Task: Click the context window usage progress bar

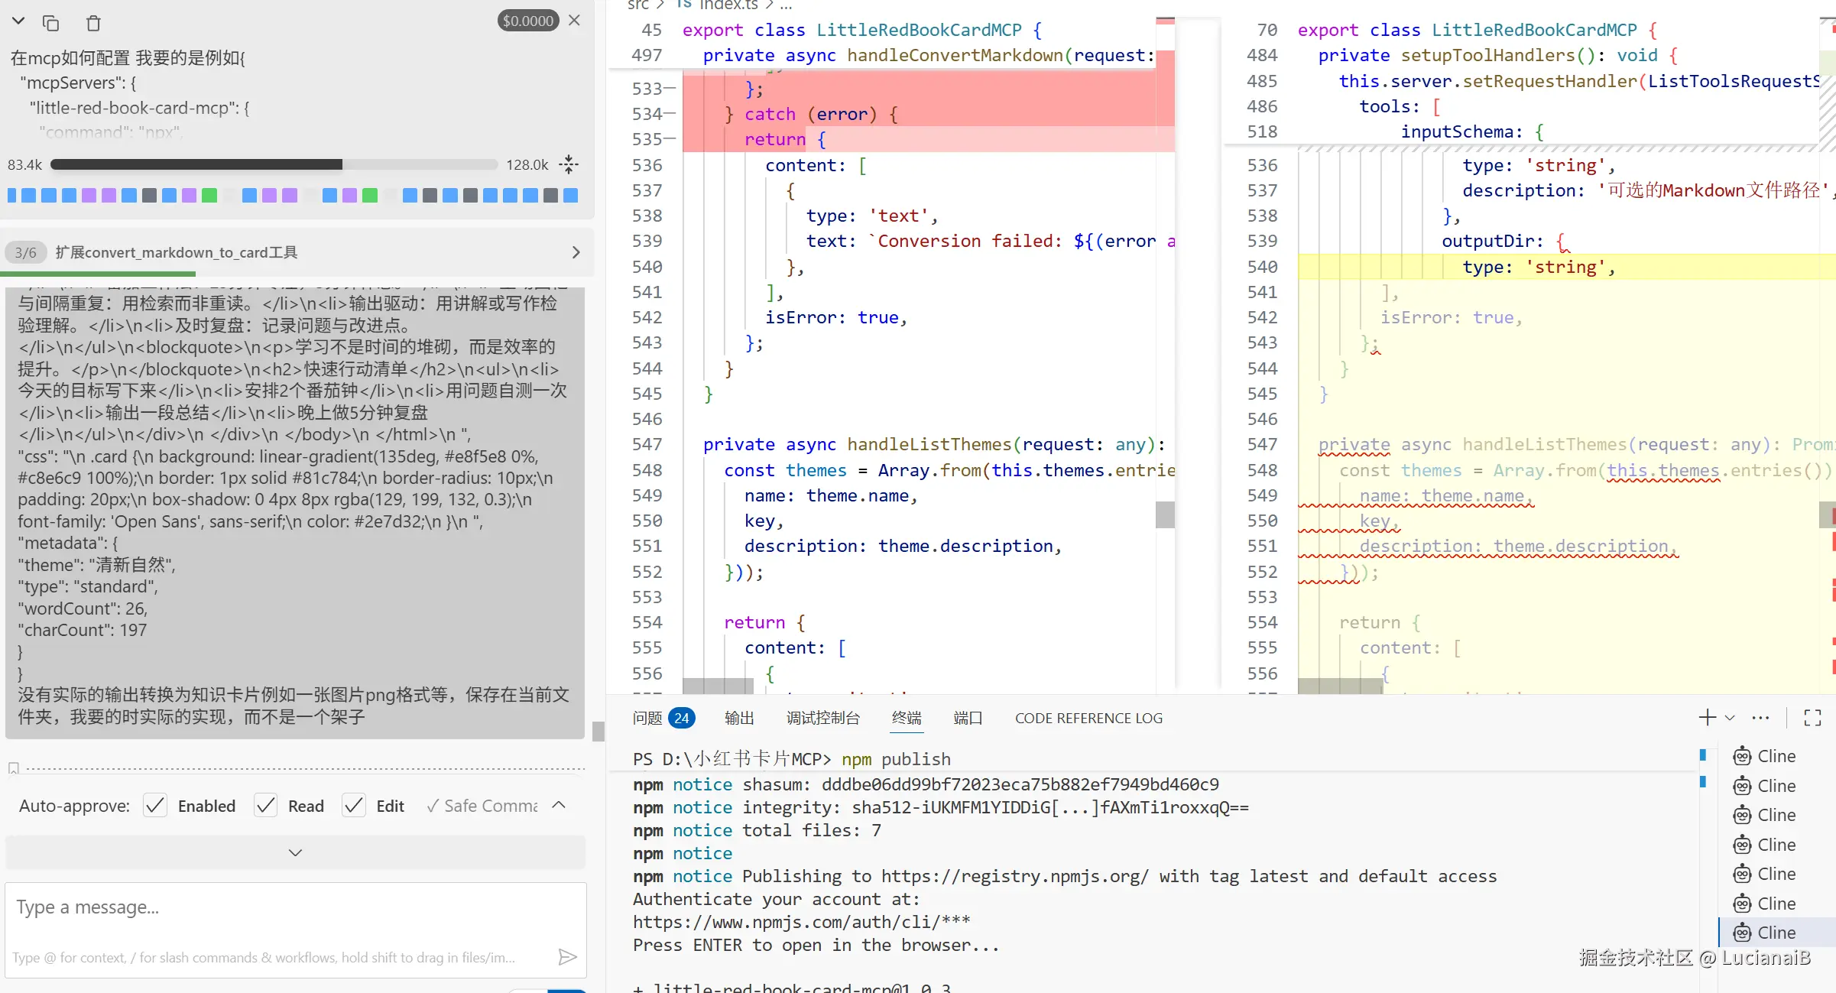Action: [274, 164]
